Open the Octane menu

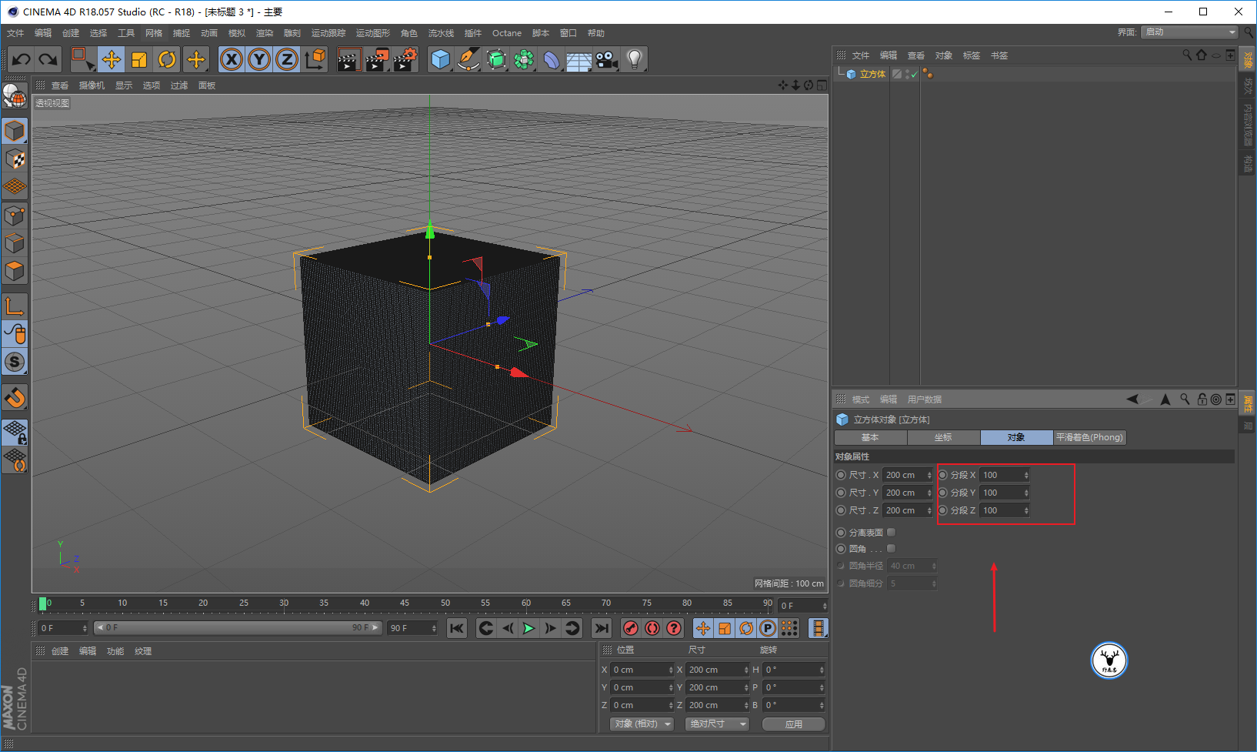coord(507,33)
